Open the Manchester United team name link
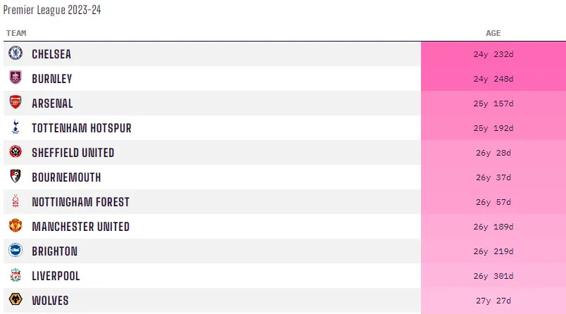Viewport: 566px width, 314px height. pos(80,227)
